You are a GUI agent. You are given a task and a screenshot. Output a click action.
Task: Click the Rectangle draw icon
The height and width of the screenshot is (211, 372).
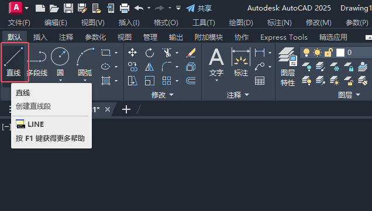pos(105,53)
